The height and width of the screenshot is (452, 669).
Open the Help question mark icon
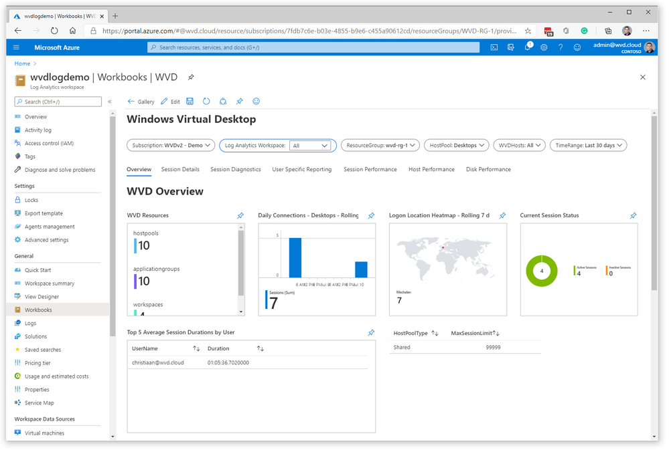pos(561,47)
